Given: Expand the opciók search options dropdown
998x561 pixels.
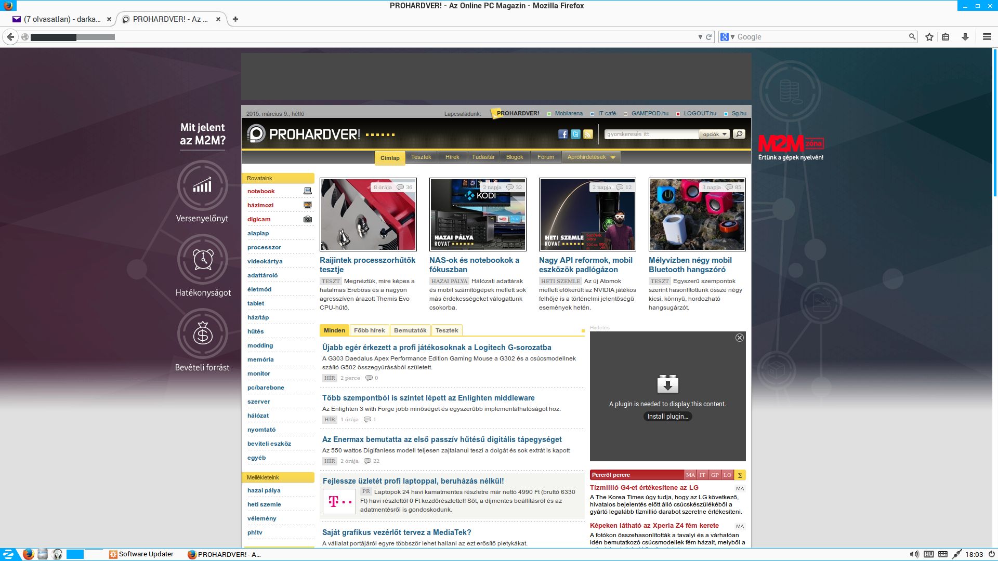Looking at the screenshot, I should [x=714, y=134].
